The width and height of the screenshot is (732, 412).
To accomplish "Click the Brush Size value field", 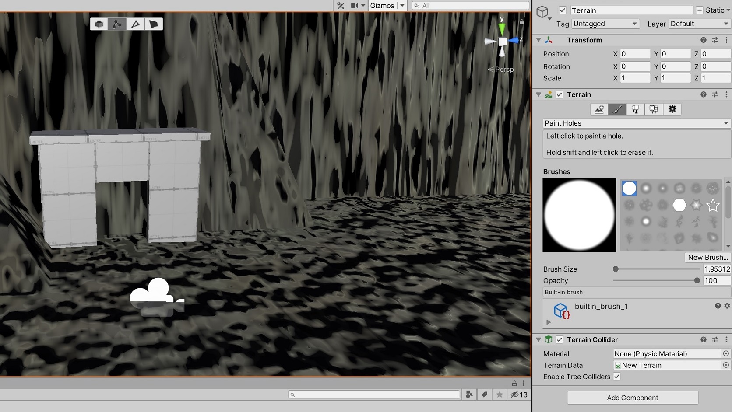I will point(717,269).
